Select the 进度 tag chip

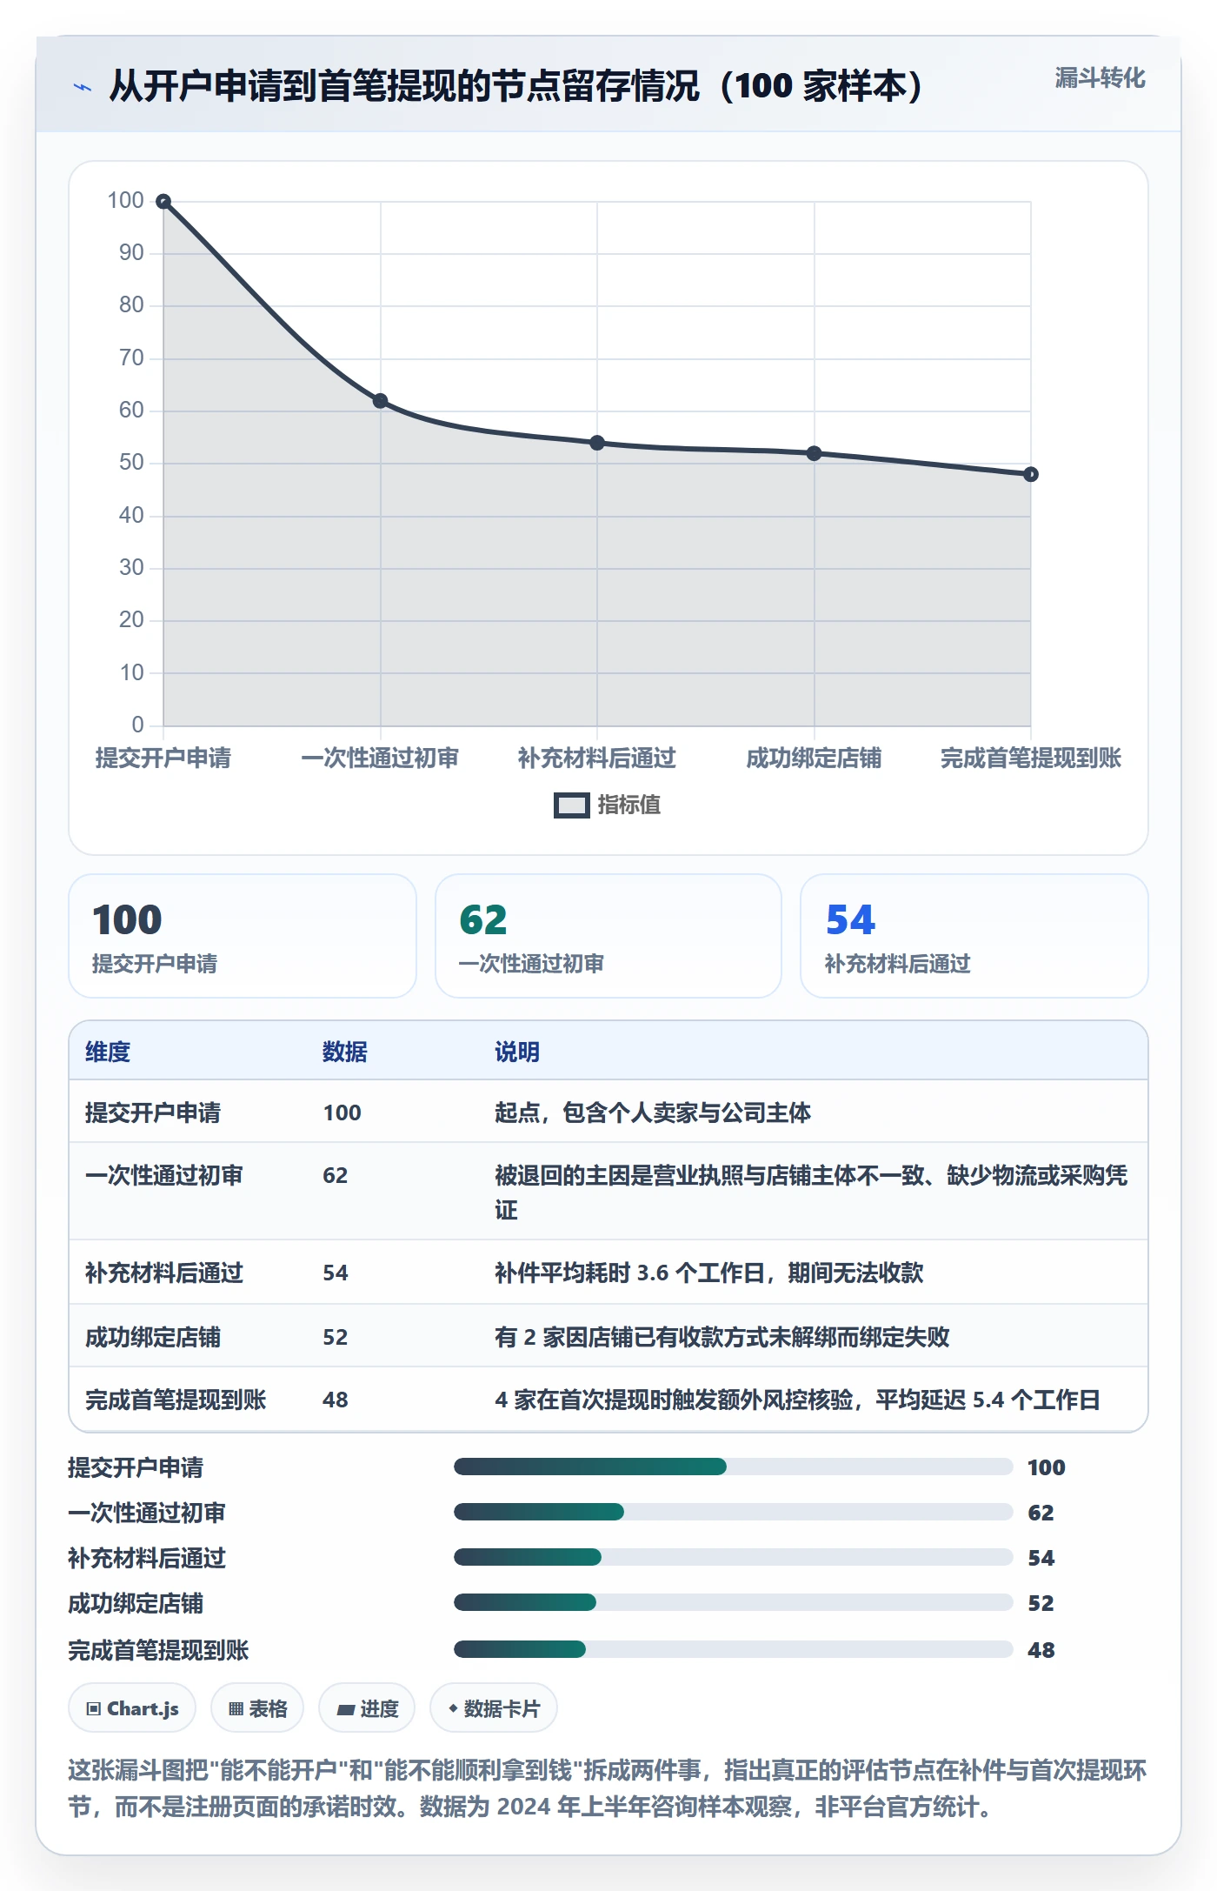point(368,1709)
